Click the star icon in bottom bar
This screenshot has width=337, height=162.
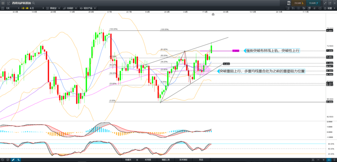point(137,160)
